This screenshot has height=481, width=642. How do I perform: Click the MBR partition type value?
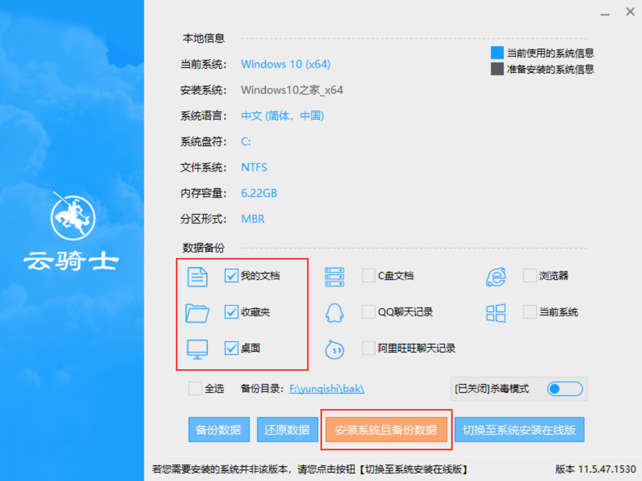(x=253, y=219)
